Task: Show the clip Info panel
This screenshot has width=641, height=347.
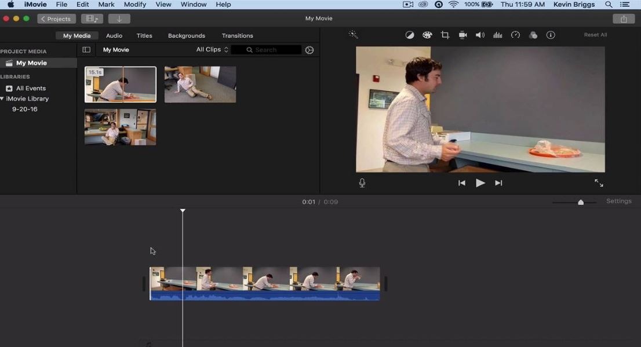Action: [x=550, y=35]
